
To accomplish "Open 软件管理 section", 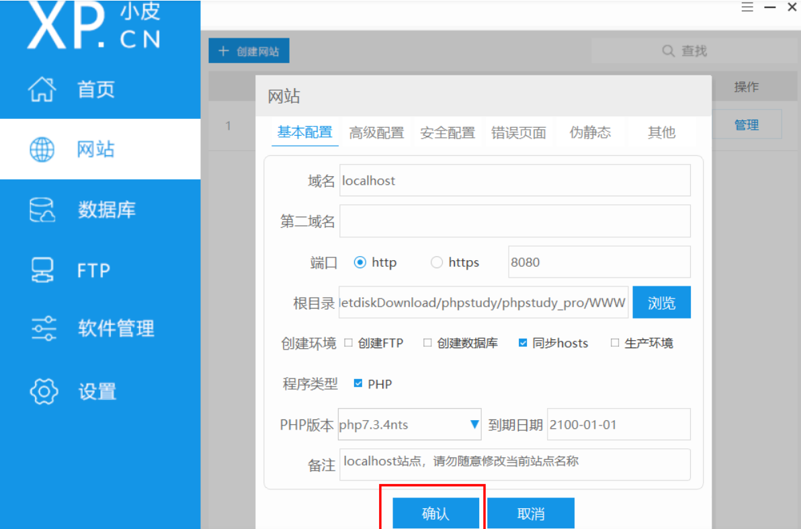I will click(116, 329).
